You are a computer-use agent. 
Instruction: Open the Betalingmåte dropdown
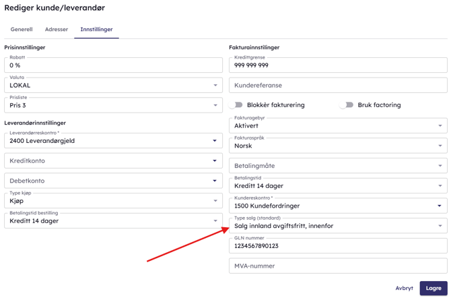[440, 166]
